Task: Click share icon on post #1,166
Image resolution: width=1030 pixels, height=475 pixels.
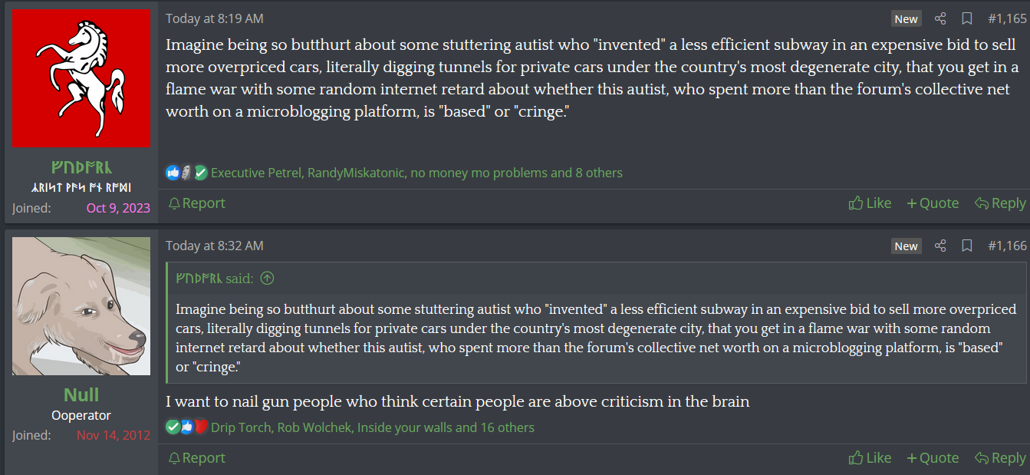Action: coord(940,246)
